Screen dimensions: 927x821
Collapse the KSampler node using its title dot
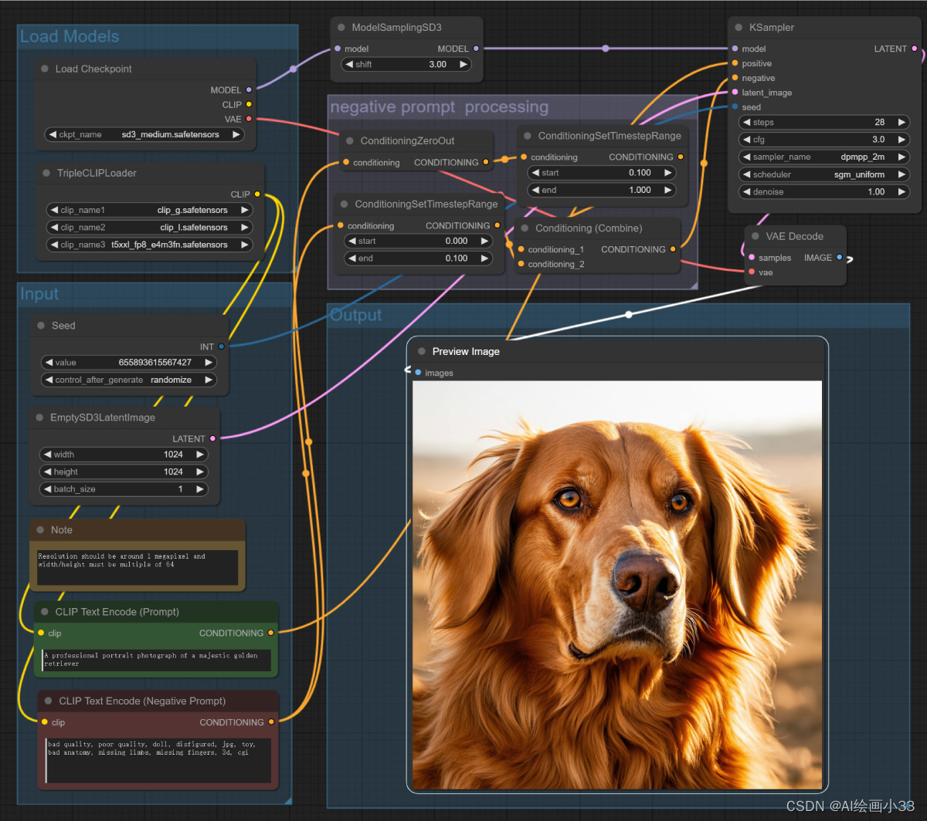click(x=739, y=27)
